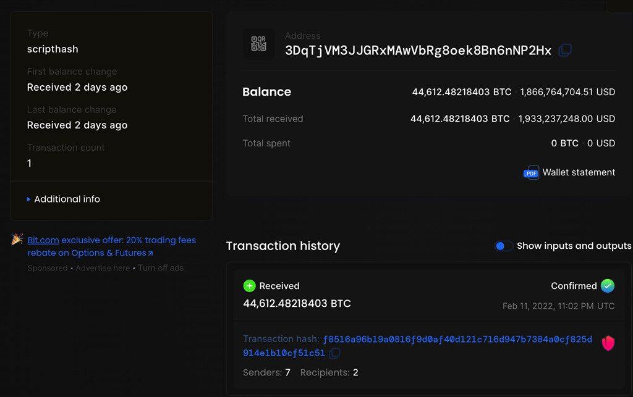Open the transaction hash f8516a96 link

(433, 339)
